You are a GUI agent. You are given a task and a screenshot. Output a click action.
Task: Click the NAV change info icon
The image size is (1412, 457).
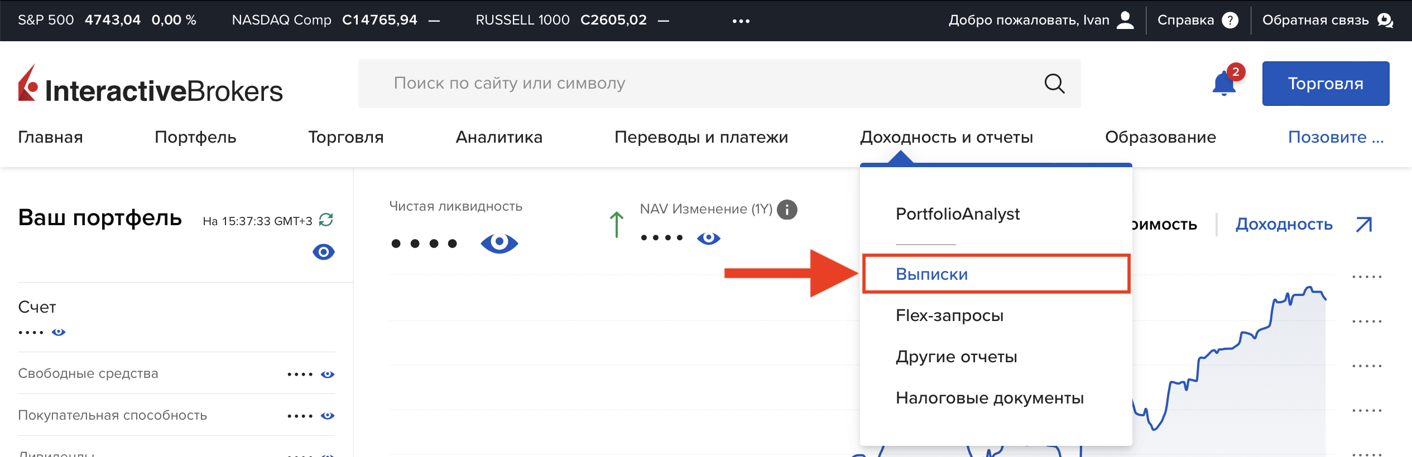(x=787, y=210)
